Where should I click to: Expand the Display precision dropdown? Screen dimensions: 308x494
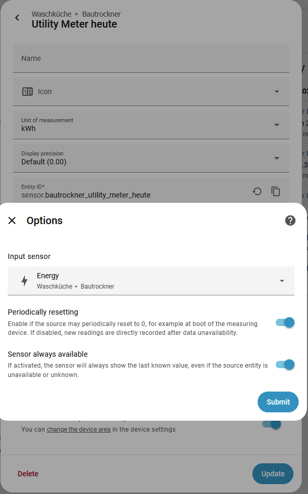277,158
